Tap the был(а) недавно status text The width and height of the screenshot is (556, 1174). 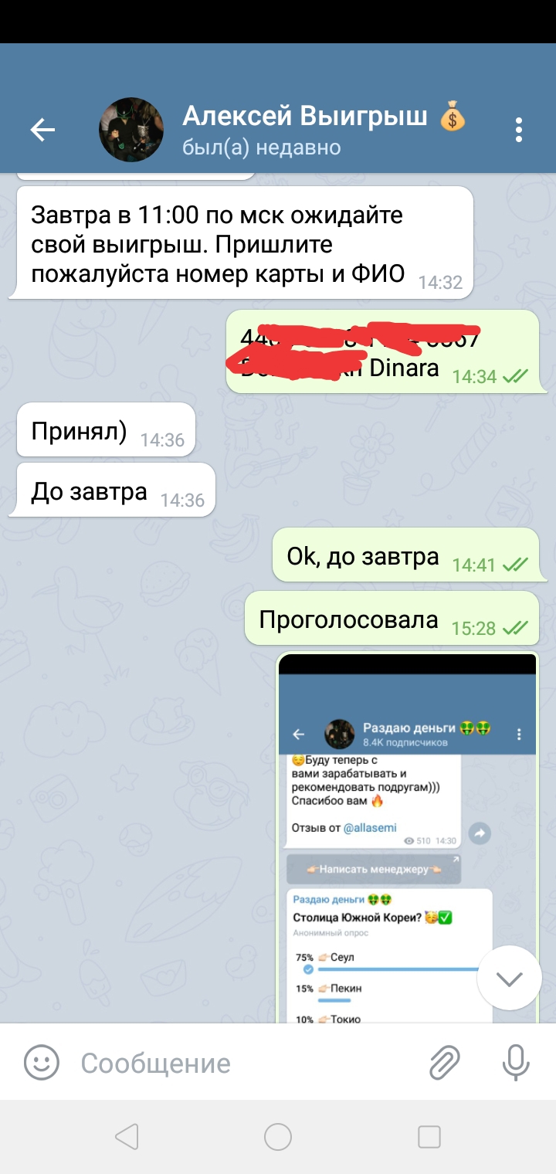[262, 148]
